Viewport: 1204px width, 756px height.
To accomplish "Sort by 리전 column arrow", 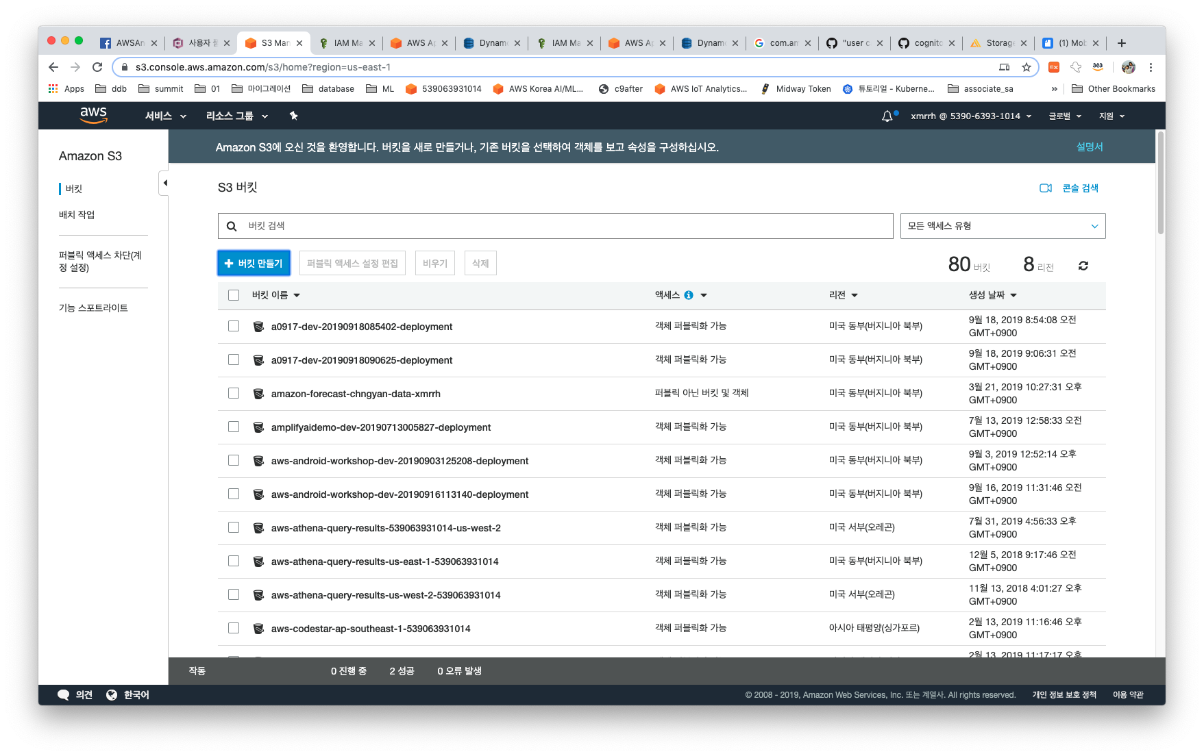I will click(855, 296).
